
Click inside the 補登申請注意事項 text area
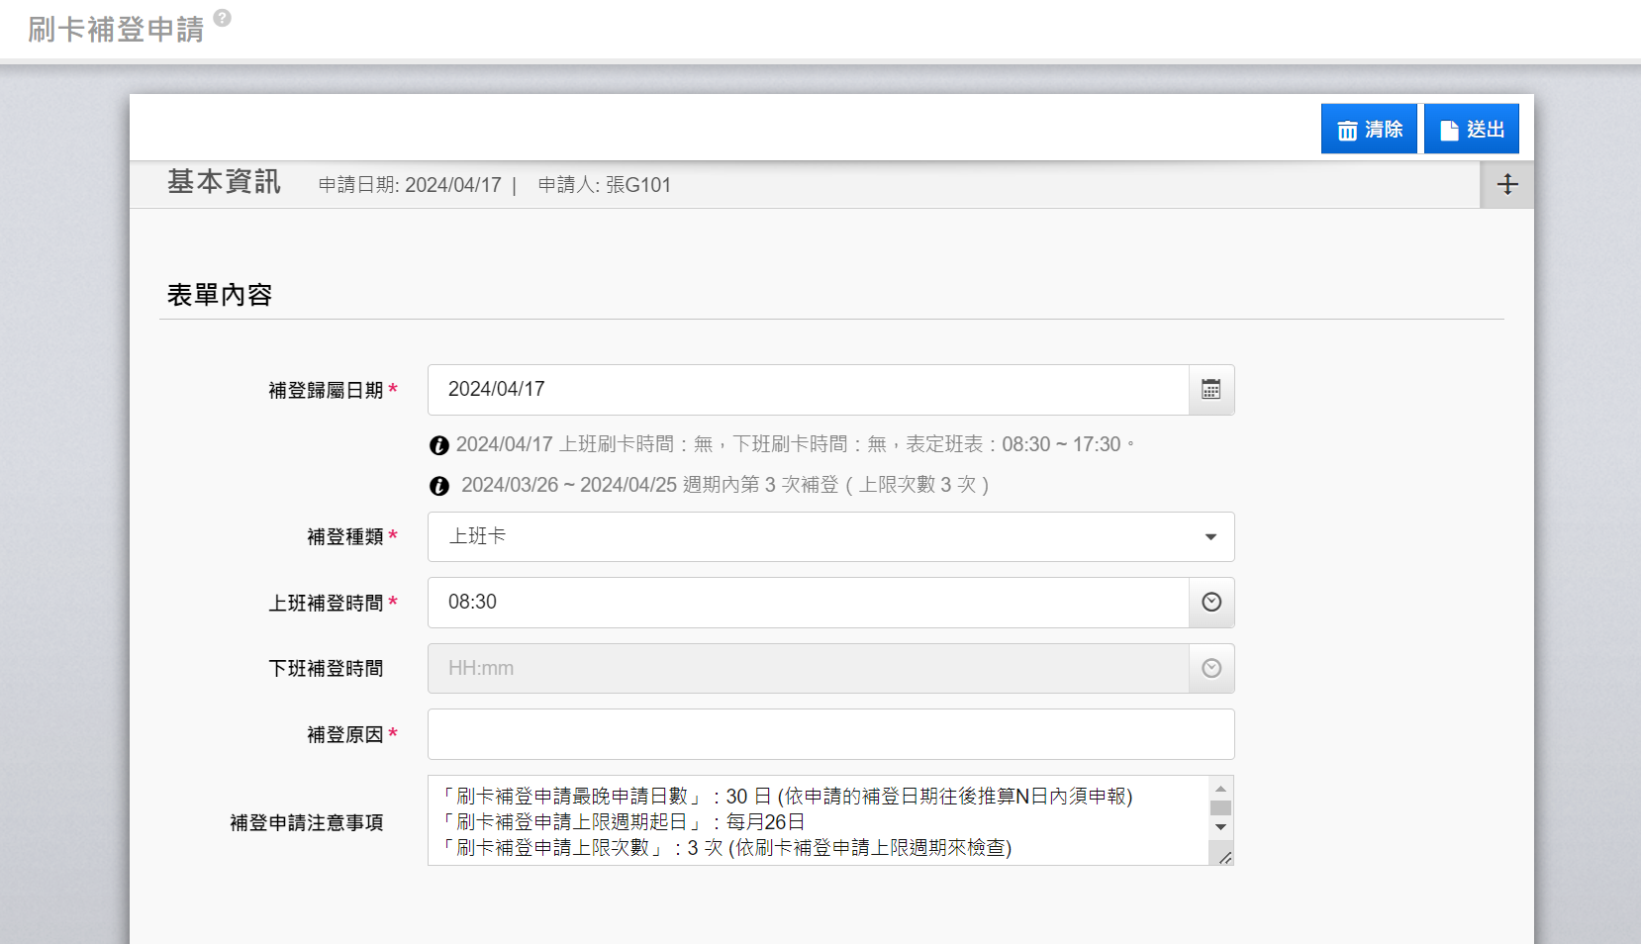click(x=817, y=821)
